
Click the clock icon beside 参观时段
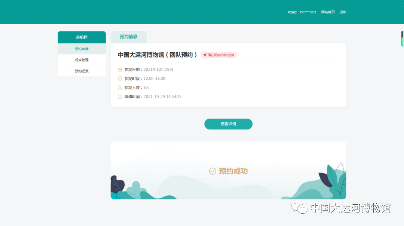coord(120,79)
